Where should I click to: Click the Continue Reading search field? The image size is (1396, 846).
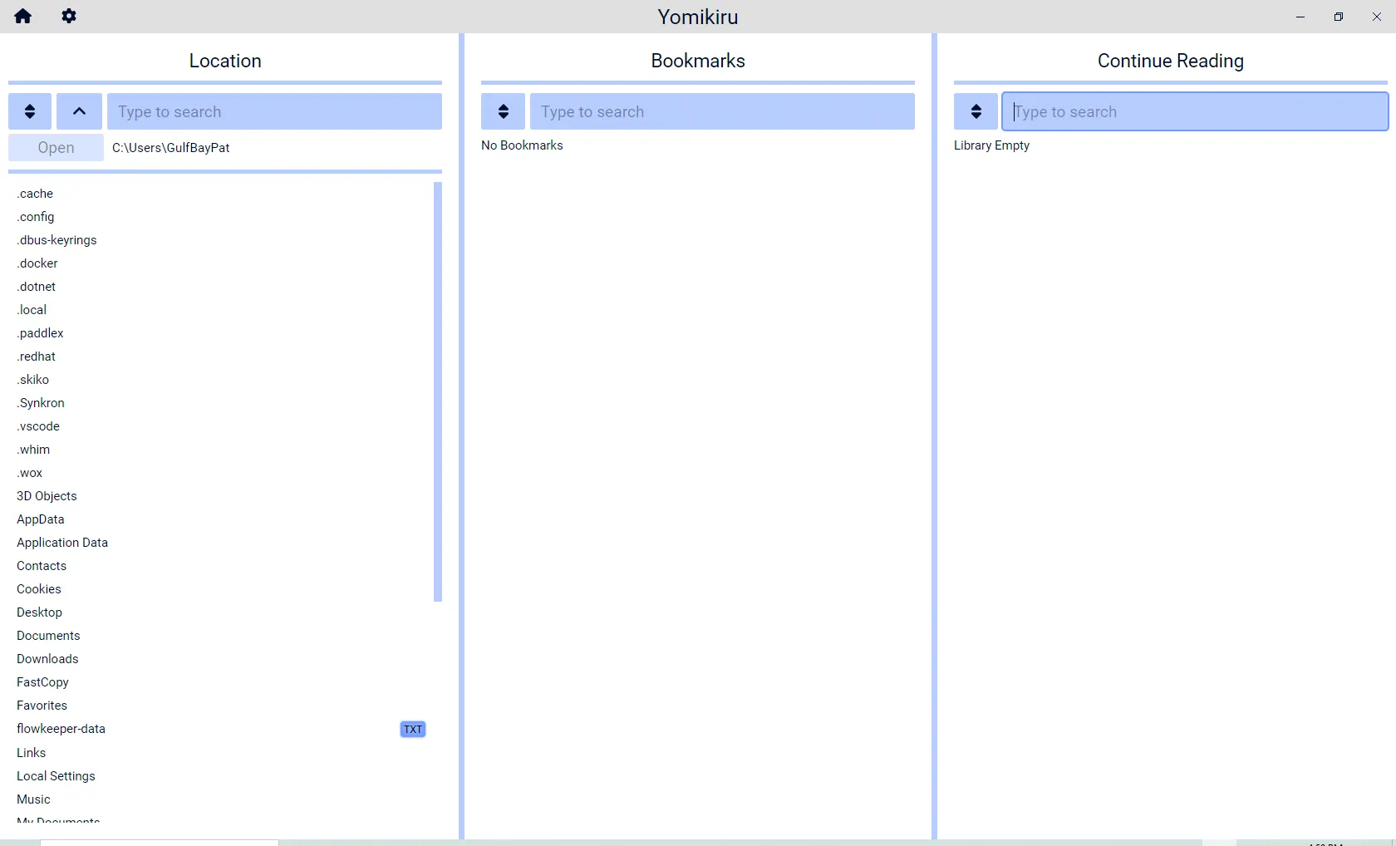coord(1194,111)
